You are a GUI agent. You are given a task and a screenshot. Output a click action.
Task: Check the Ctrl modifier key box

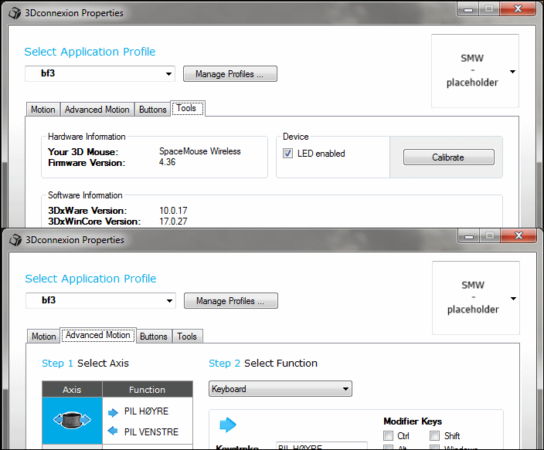(388, 435)
